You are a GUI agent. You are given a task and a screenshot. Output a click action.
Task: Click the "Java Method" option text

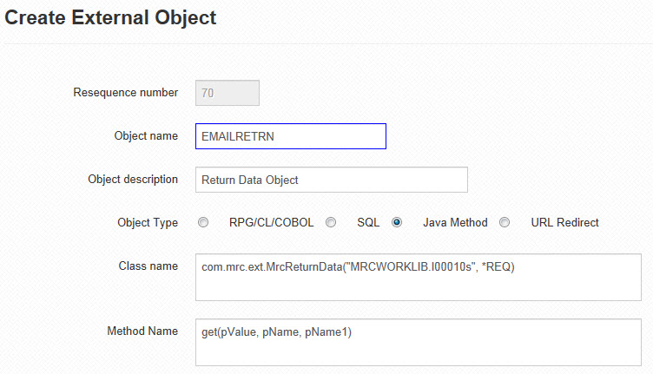point(455,222)
